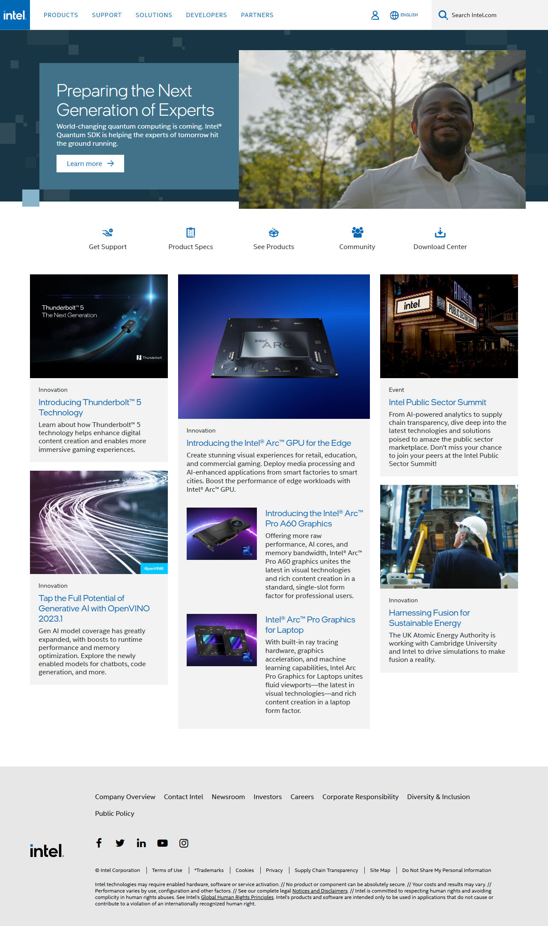Click the fusion engineer hard hat image
The width and height of the screenshot is (548, 926).
click(x=449, y=537)
